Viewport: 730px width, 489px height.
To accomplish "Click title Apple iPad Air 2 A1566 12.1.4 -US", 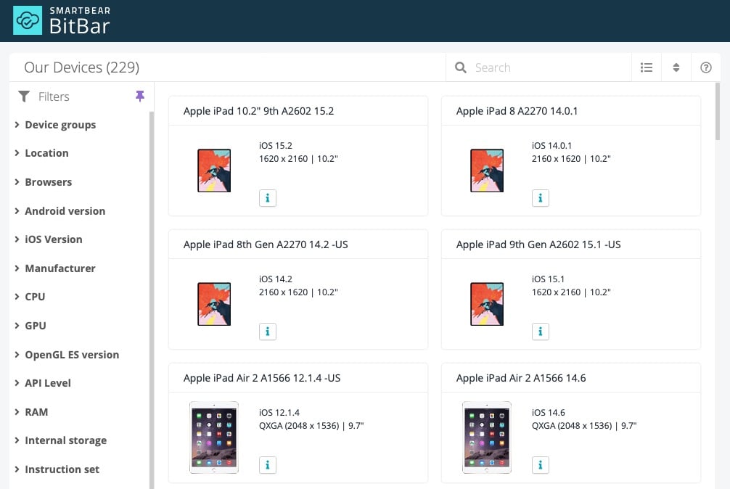I will click(262, 378).
